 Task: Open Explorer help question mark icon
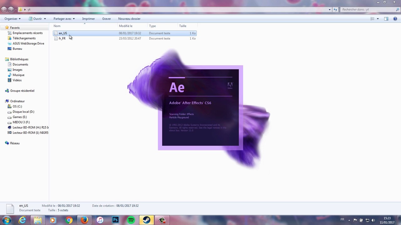[395, 19]
